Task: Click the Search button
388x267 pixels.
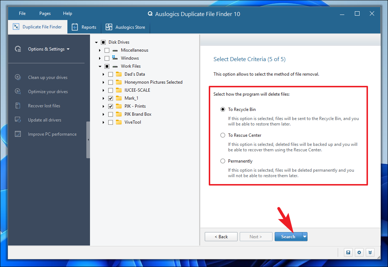Action: [x=288, y=236]
